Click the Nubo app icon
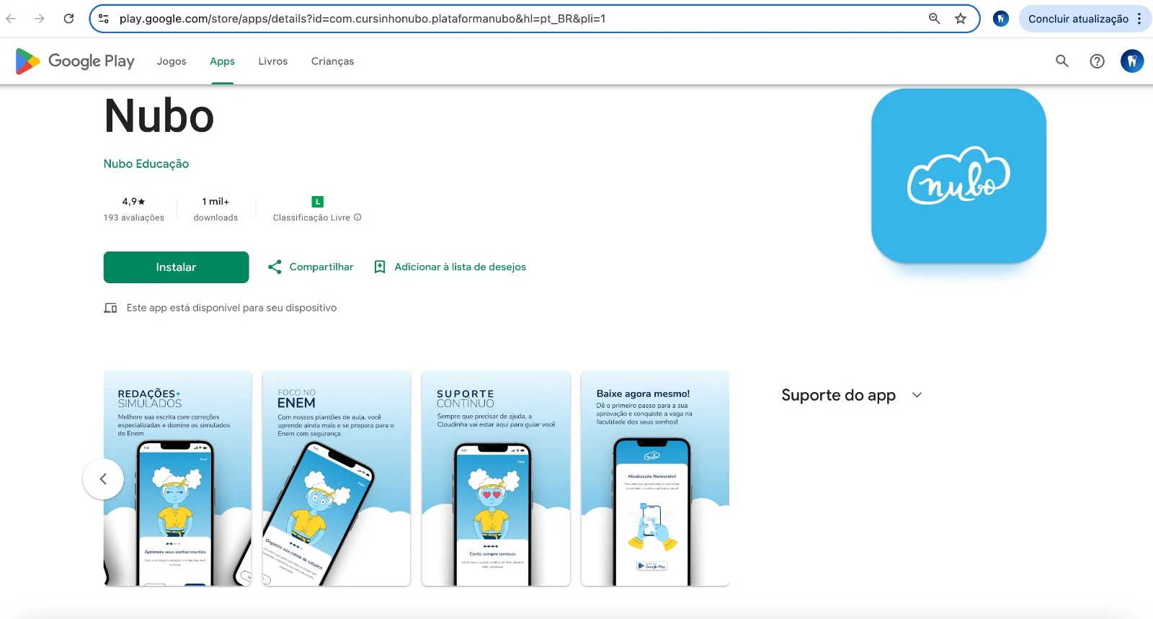 (958, 176)
